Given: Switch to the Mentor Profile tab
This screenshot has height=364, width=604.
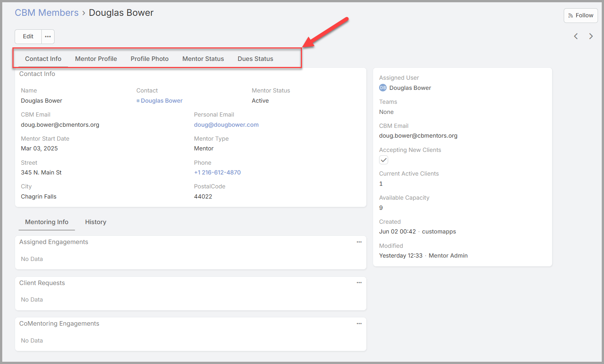Looking at the screenshot, I should point(96,59).
